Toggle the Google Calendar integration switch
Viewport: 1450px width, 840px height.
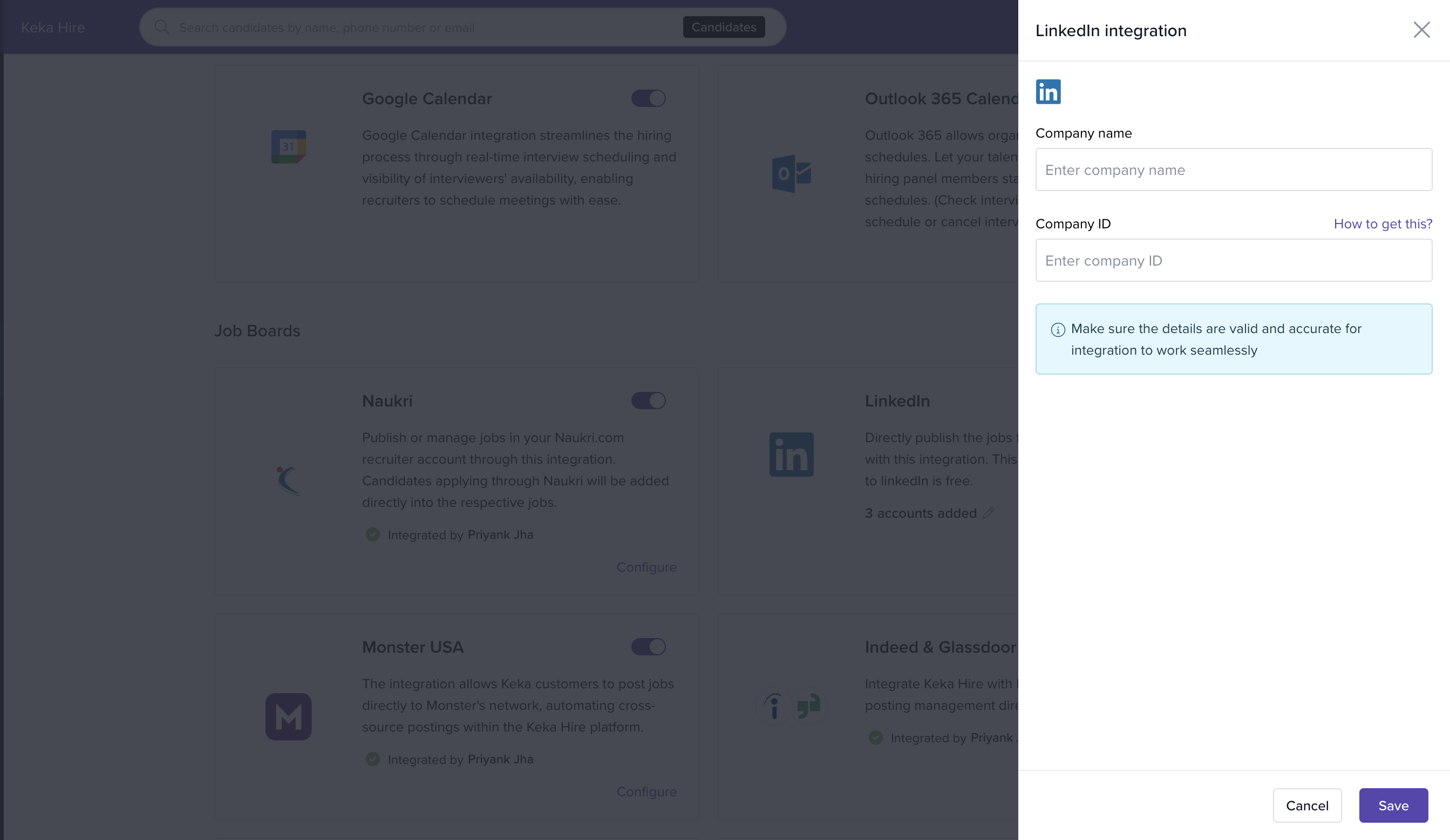tap(648, 98)
